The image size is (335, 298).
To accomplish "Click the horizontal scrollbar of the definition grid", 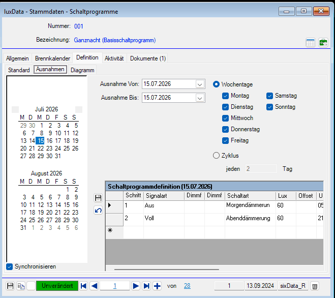I will click(167, 270).
